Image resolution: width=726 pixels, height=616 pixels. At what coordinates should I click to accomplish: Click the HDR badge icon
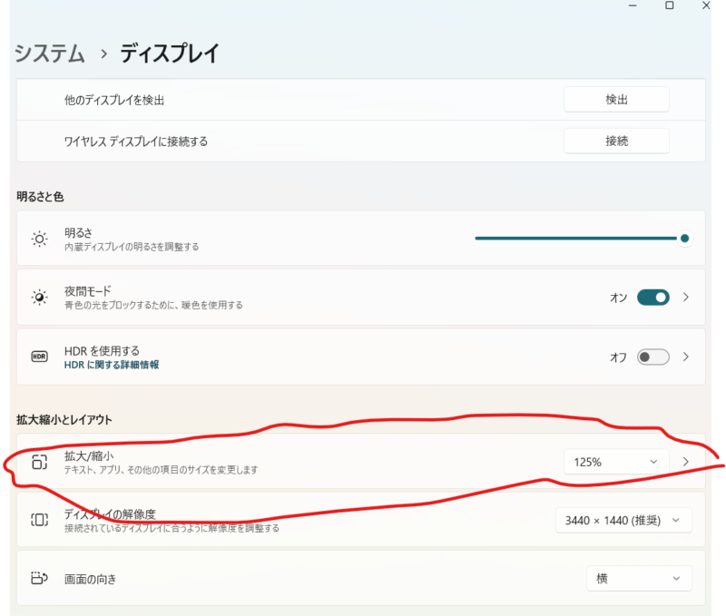click(x=39, y=357)
